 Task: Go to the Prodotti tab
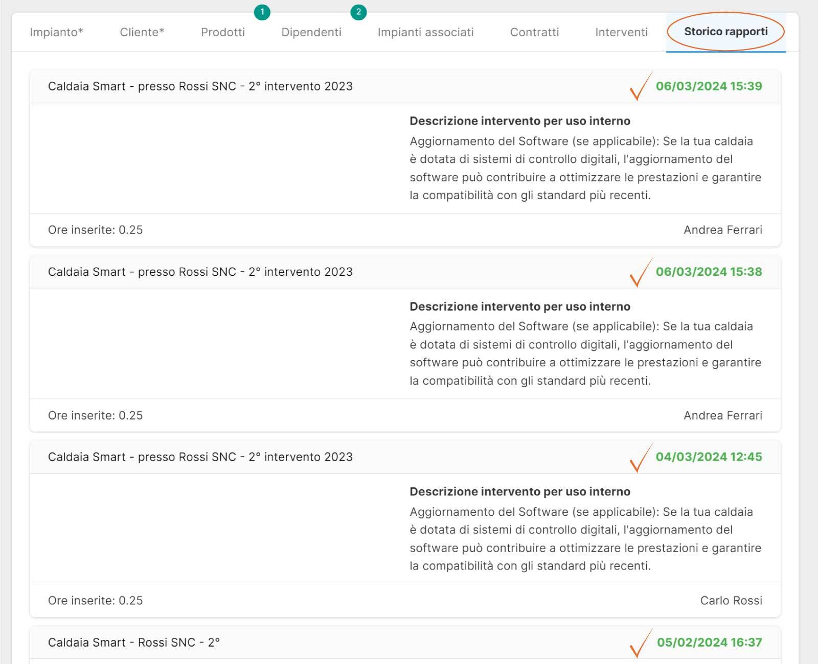223,32
